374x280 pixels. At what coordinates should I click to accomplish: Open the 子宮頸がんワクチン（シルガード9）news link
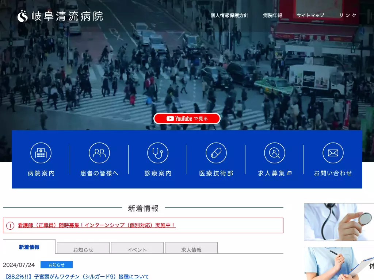tap(76, 277)
